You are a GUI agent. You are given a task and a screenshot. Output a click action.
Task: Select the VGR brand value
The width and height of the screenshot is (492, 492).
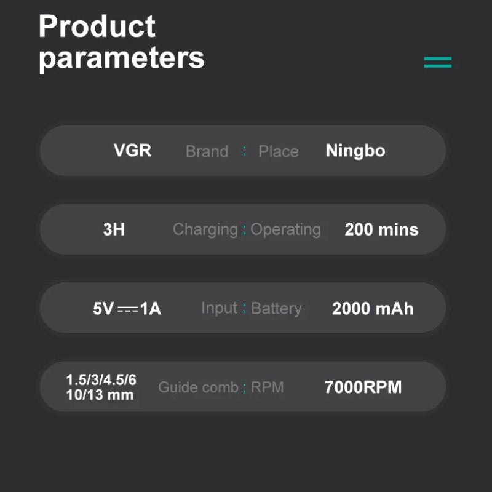(132, 151)
